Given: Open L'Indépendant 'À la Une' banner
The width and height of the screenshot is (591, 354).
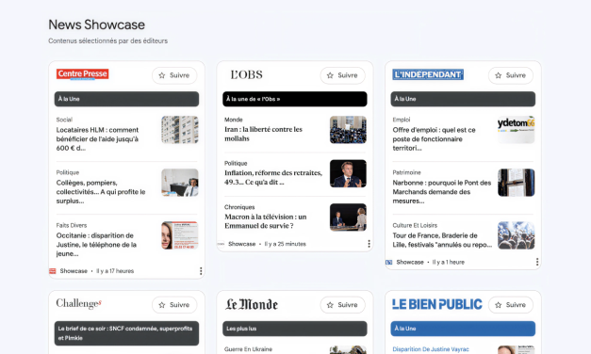Looking at the screenshot, I should pyautogui.click(x=463, y=99).
